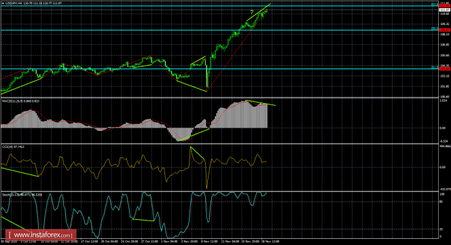
Task: Click the instaforex.com watermark link
Action: click(x=41, y=235)
